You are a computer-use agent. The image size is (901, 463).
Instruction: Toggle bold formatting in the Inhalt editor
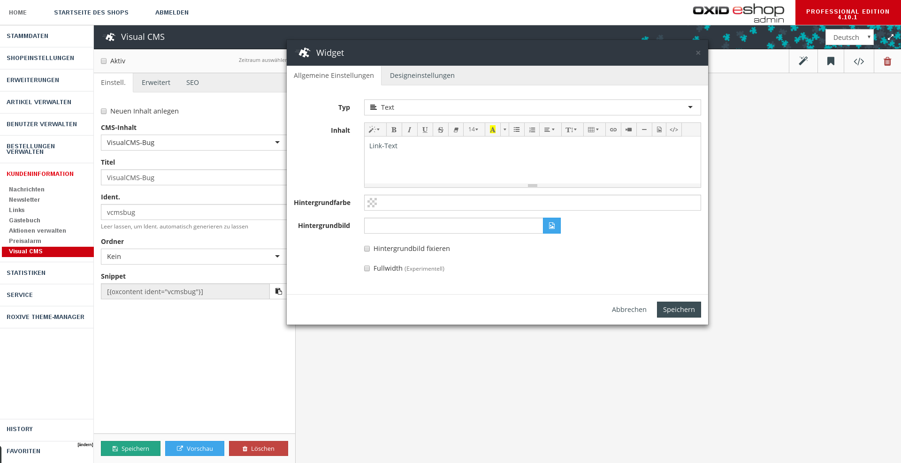coord(394,130)
